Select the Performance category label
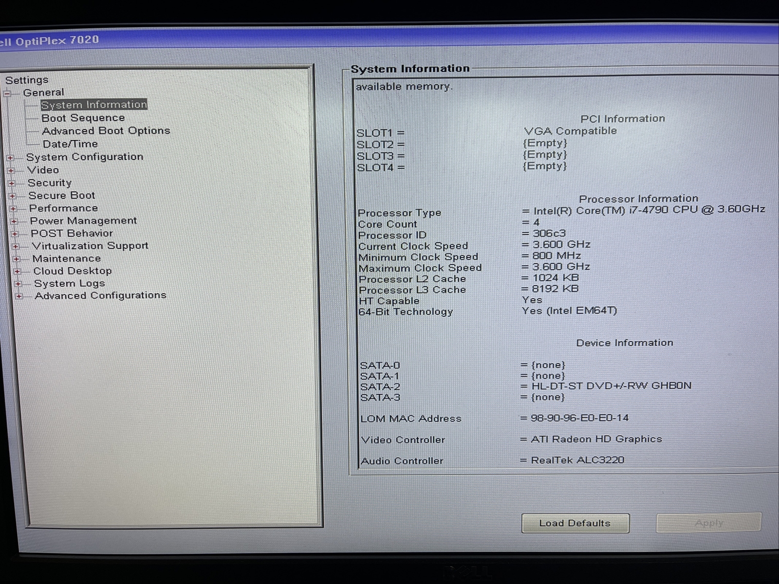This screenshot has height=584, width=779. pos(64,208)
